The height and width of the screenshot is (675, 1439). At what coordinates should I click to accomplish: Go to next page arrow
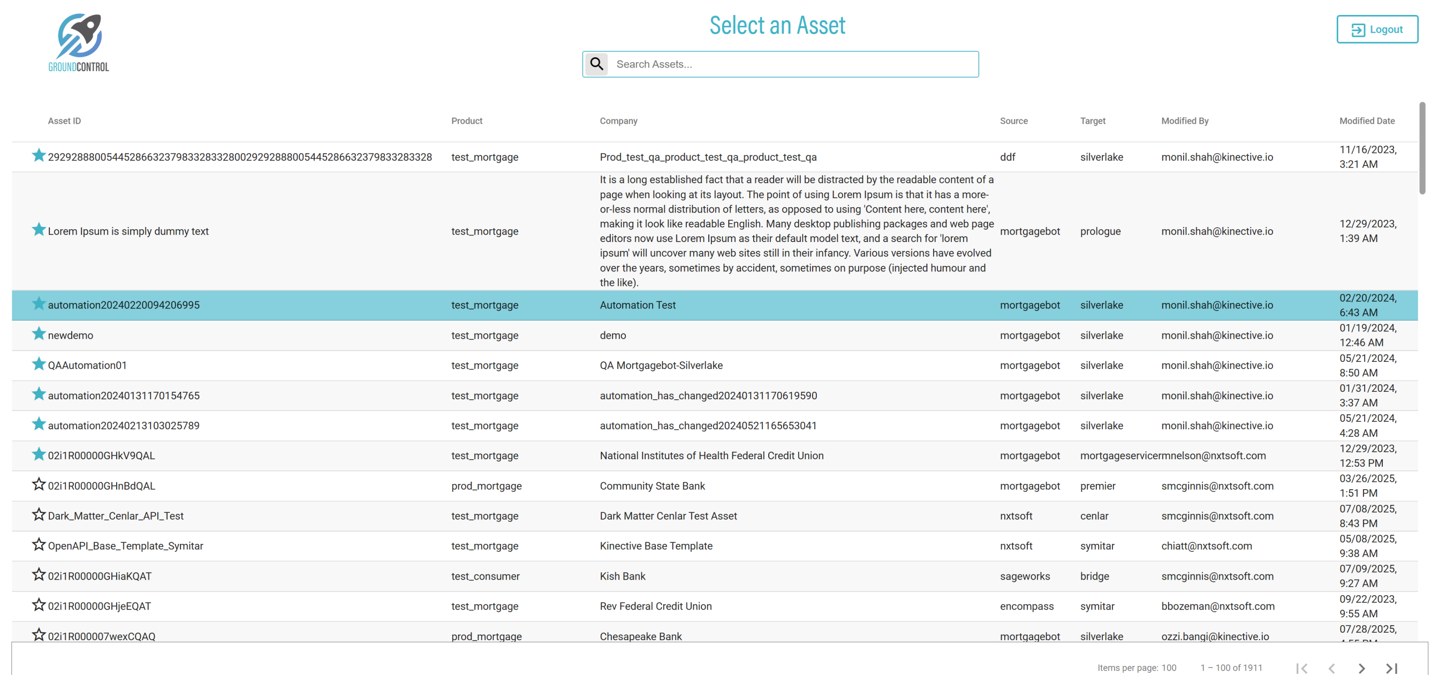[x=1361, y=668]
